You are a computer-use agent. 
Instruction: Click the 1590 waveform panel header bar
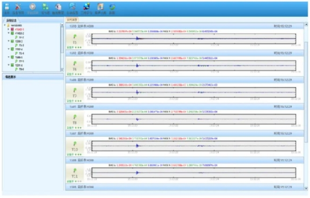[x=185, y=26]
